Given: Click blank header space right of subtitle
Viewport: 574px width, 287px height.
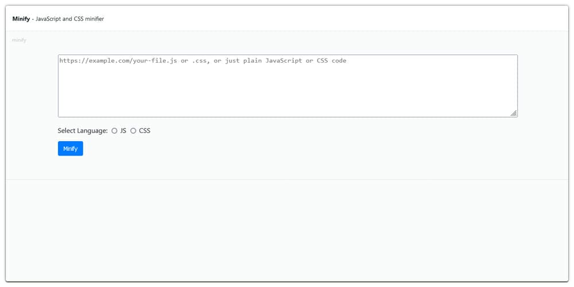Looking at the screenshot, I should coord(344,19).
